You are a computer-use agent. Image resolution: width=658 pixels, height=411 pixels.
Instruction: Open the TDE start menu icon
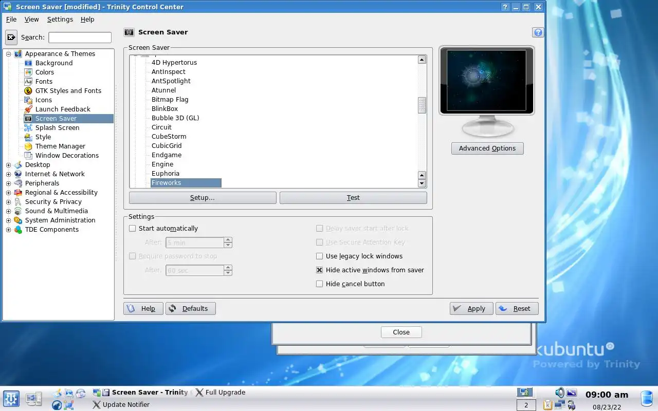(11, 399)
